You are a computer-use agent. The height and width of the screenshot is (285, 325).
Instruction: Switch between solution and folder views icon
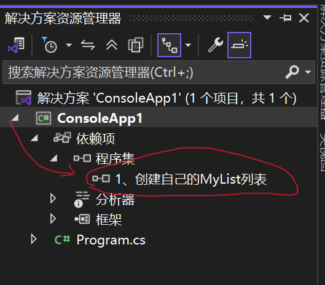point(17,45)
